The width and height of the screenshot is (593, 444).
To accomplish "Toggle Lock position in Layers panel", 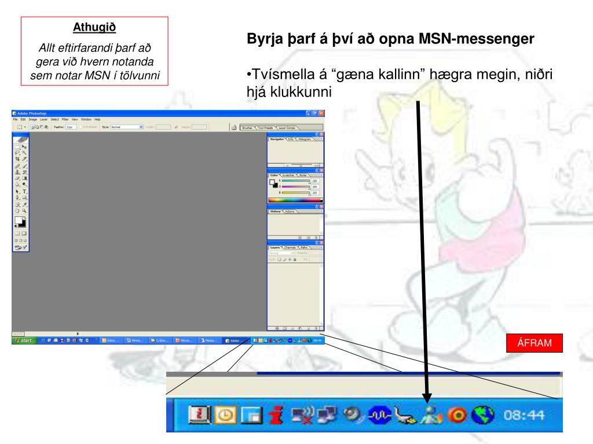I will (290, 260).
